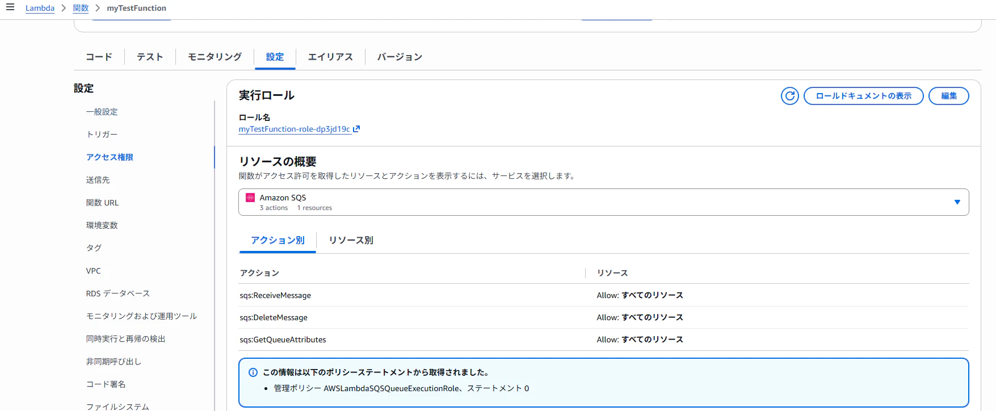The image size is (996, 411).
Task: Click info icon in policy statement notice
Action: coord(253,372)
